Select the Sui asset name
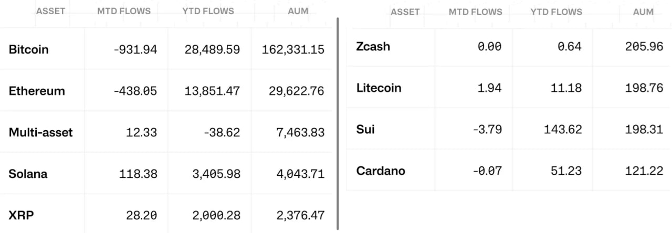 (x=365, y=129)
